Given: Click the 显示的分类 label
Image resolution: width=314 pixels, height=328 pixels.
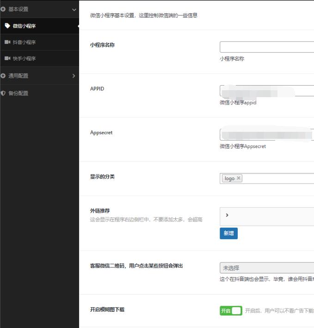Looking at the screenshot, I should pos(102,177).
